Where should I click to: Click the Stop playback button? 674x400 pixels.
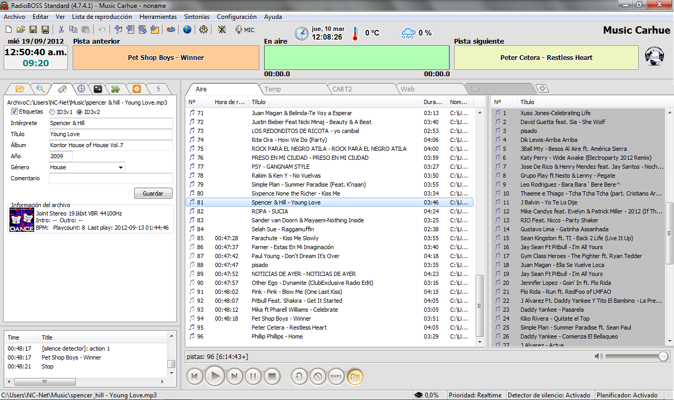[x=271, y=376]
